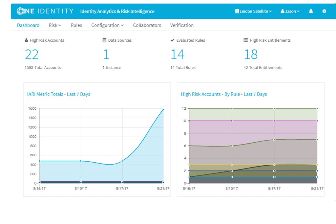Click the magenta line point at 8/16/17
Viewport: 336px width, 224px height.
tap(232, 121)
